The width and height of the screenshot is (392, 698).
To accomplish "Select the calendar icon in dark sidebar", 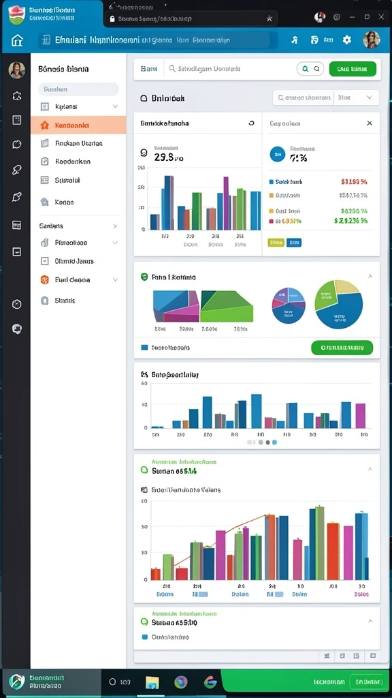I will tap(17, 225).
